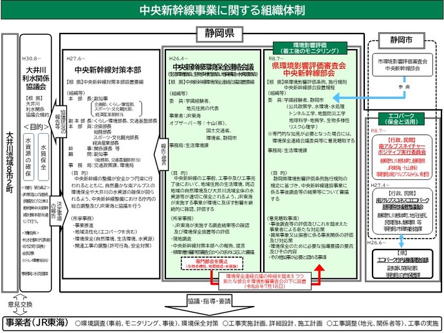Click '・地域活性化（エコパークを含む）' bullet
This screenshot has width=444, height=333.
point(104,231)
